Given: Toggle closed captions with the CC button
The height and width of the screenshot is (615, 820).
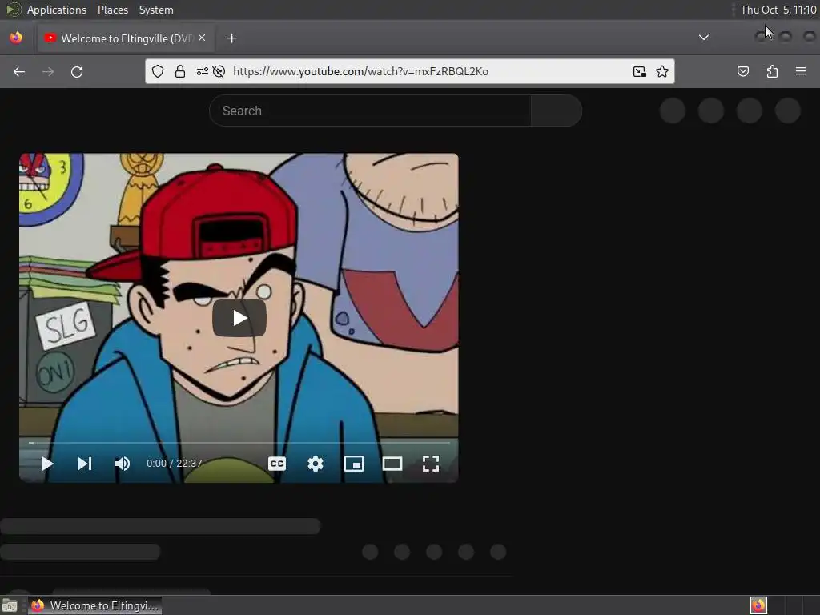Looking at the screenshot, I should coord(276,464).
